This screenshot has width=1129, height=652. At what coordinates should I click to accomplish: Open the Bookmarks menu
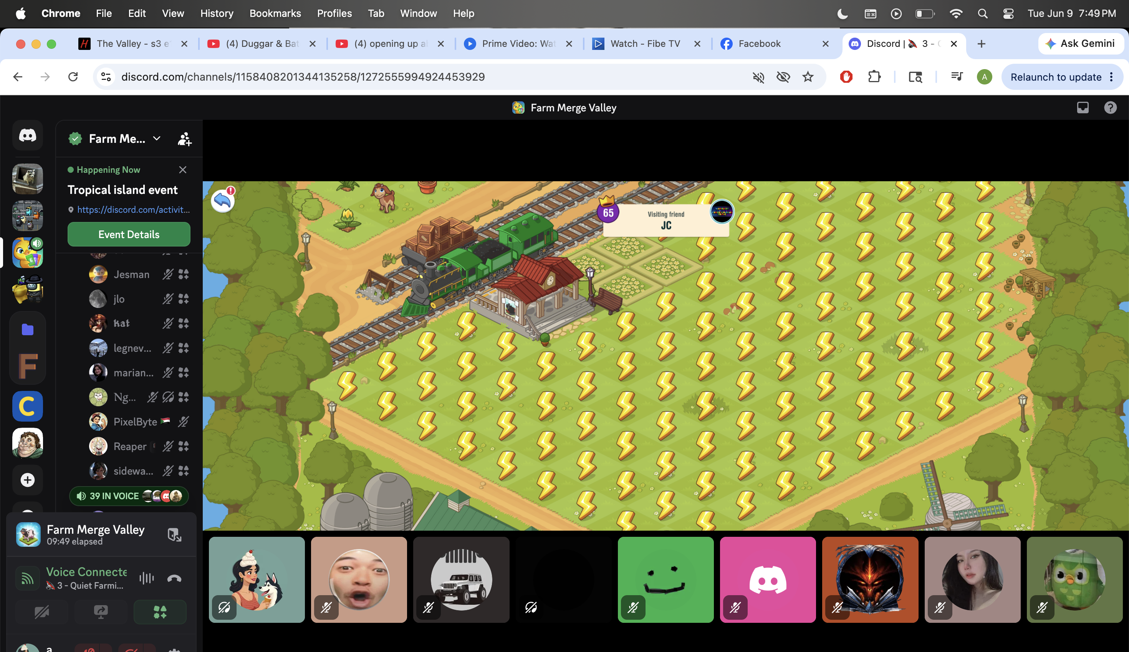275,13
